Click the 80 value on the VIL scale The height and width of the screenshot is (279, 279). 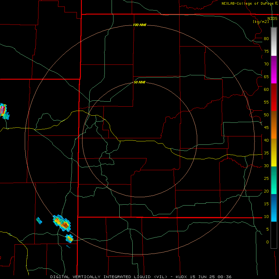(x=266, y=39)
